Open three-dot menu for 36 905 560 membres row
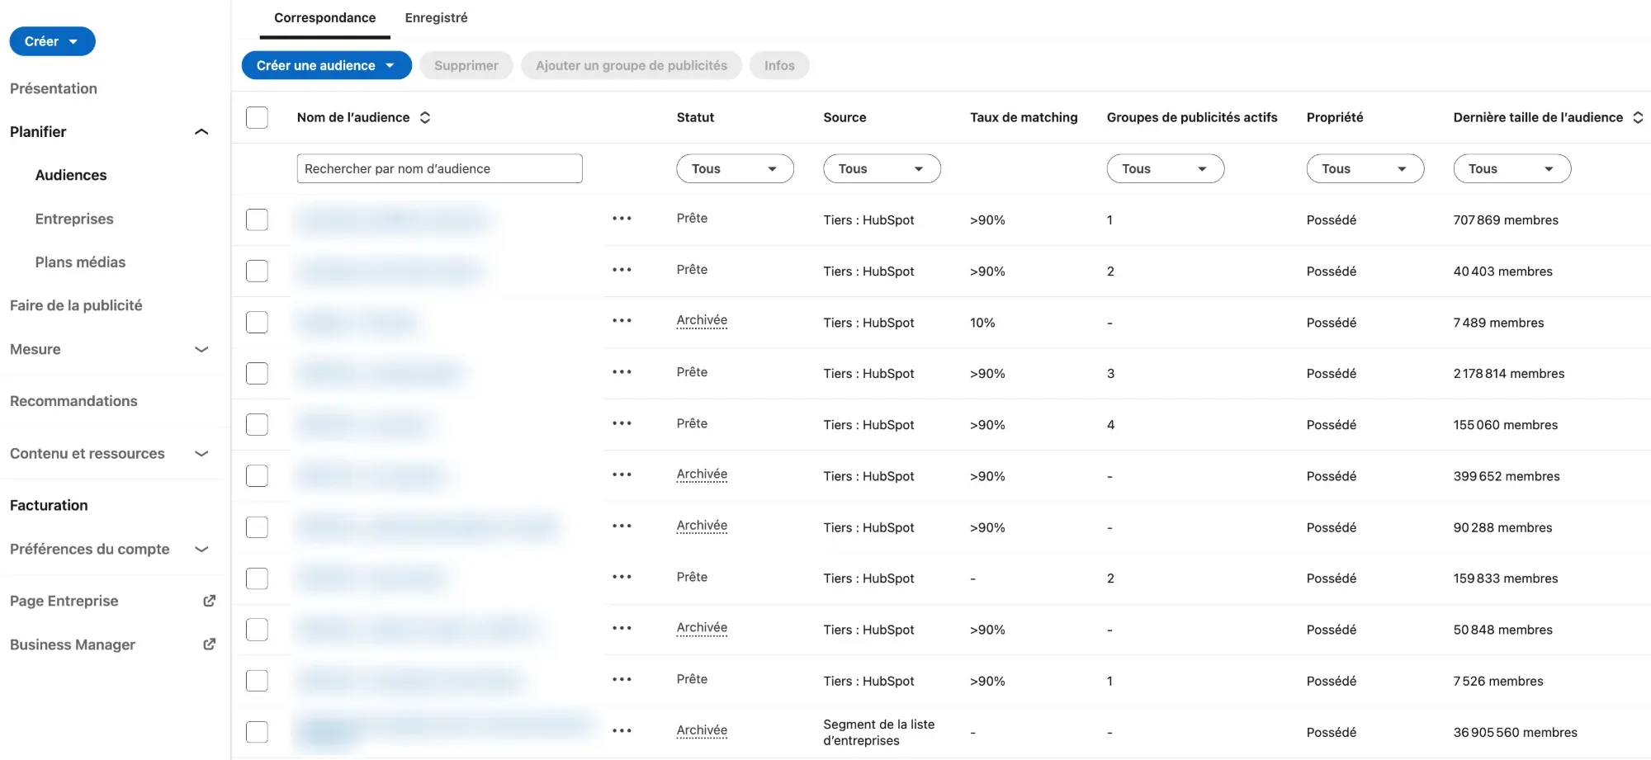The image size is (1651, 760). click(x=622, y=730)
